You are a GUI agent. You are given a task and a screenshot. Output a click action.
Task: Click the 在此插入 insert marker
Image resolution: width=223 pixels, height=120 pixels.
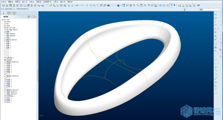click(8, 60)
